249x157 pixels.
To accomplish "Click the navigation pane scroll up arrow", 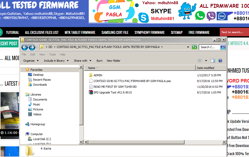I will click(x=81, y=67).
